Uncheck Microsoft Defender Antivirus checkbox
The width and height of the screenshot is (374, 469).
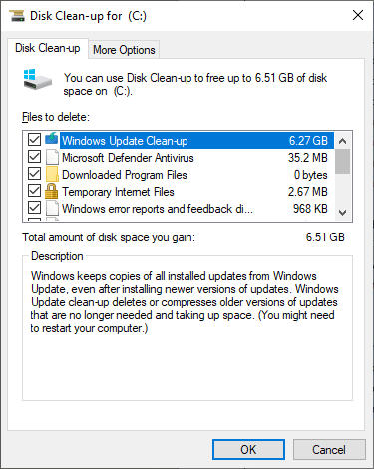[35, 157]
